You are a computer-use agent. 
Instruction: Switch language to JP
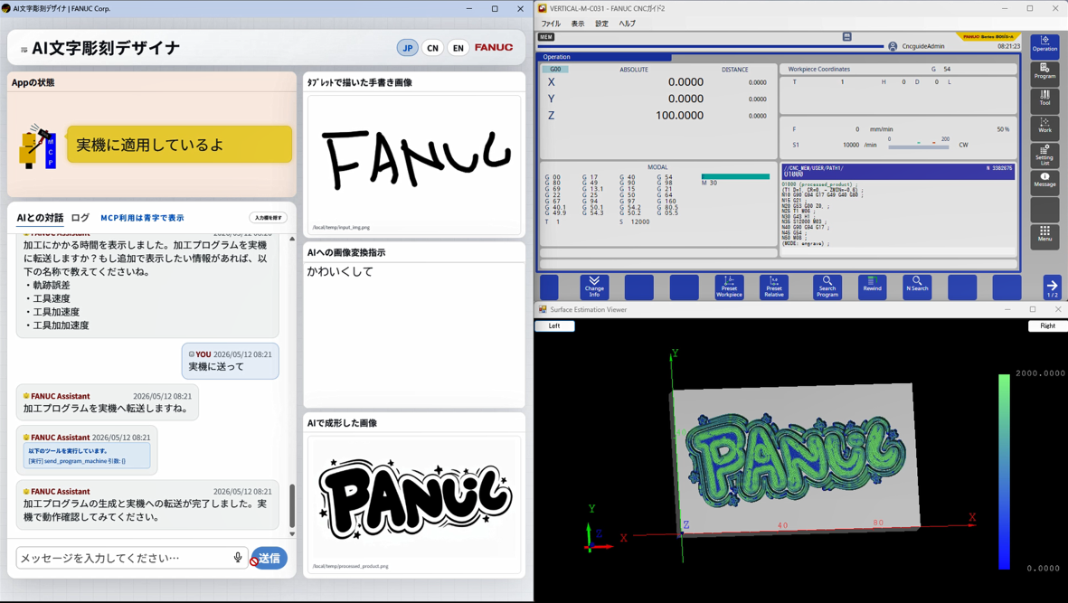pyautogui.click(x=407, y=48)
